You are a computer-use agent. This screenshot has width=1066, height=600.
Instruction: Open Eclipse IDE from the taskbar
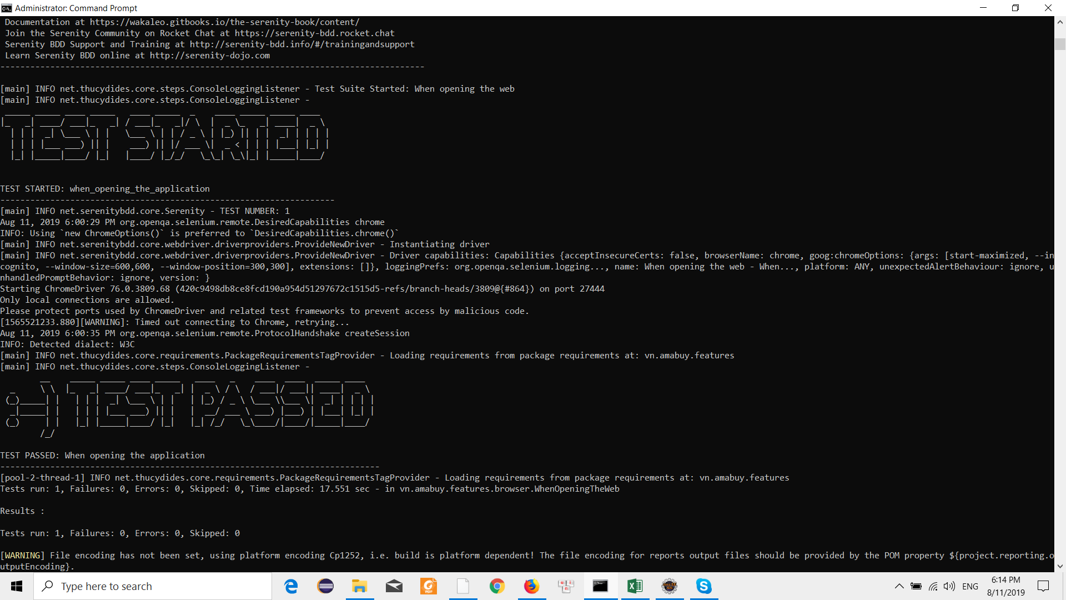pyautogui.click(x=325, y=586)
